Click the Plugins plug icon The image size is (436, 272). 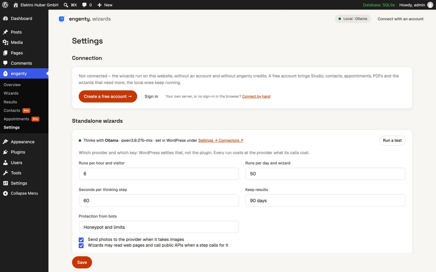[x=5, y=152]
